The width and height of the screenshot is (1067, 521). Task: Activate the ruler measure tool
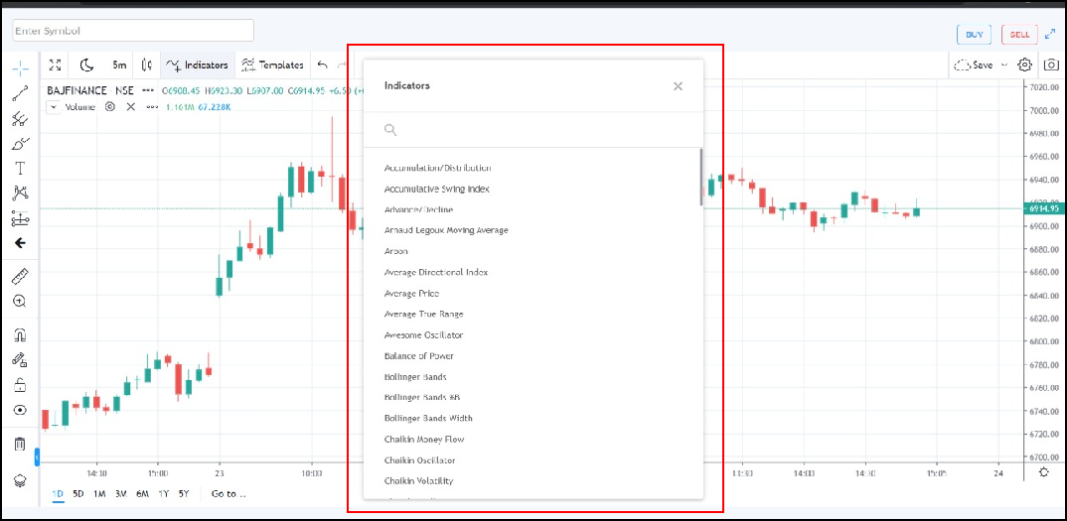pyautogui.click(x=20, y=275)
